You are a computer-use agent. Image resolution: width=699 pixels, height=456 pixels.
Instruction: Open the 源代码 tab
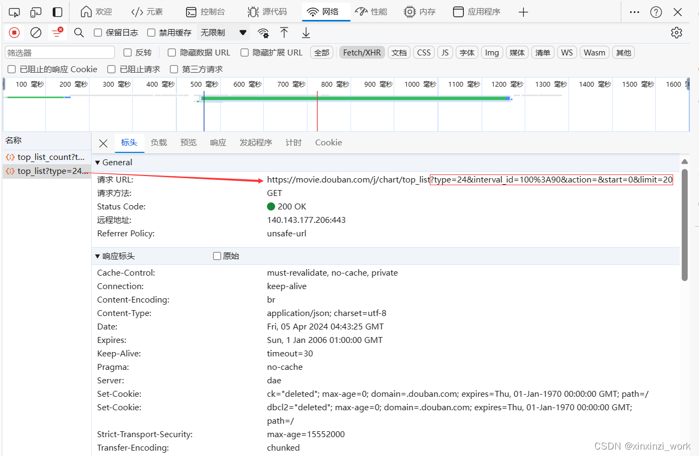267,12
